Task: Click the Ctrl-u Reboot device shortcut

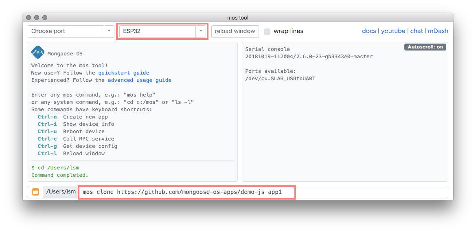Action: 71,131
